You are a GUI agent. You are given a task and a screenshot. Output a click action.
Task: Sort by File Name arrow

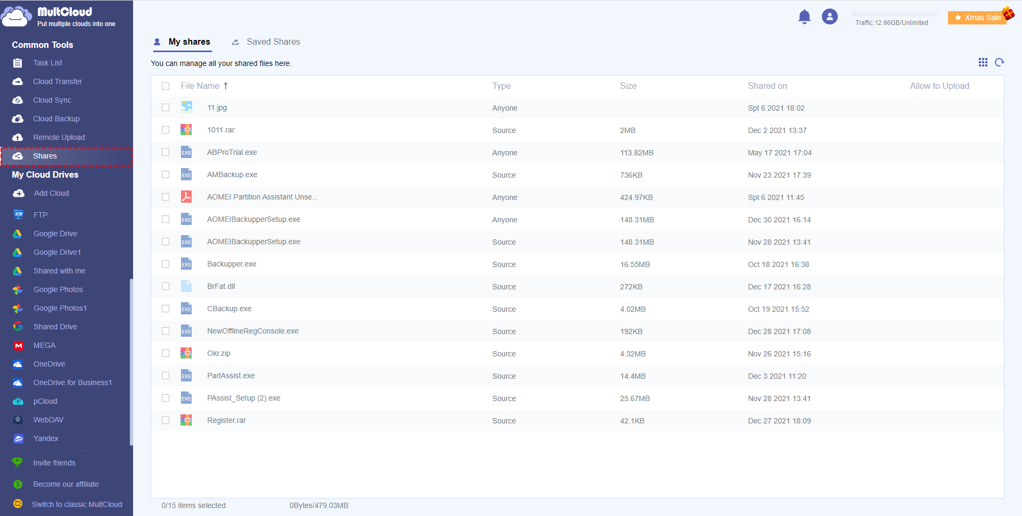(226, 86)
